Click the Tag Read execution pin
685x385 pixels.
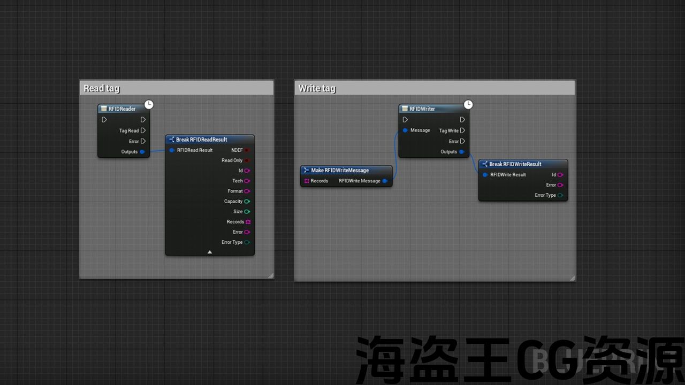point(143,130)
